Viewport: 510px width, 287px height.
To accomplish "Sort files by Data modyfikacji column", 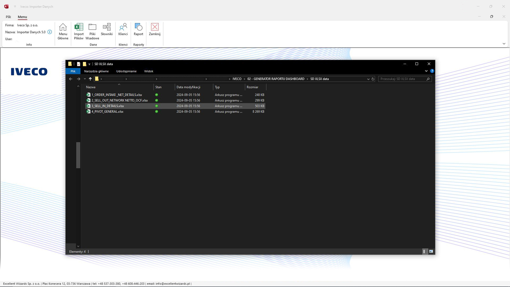I will [188, 87].
